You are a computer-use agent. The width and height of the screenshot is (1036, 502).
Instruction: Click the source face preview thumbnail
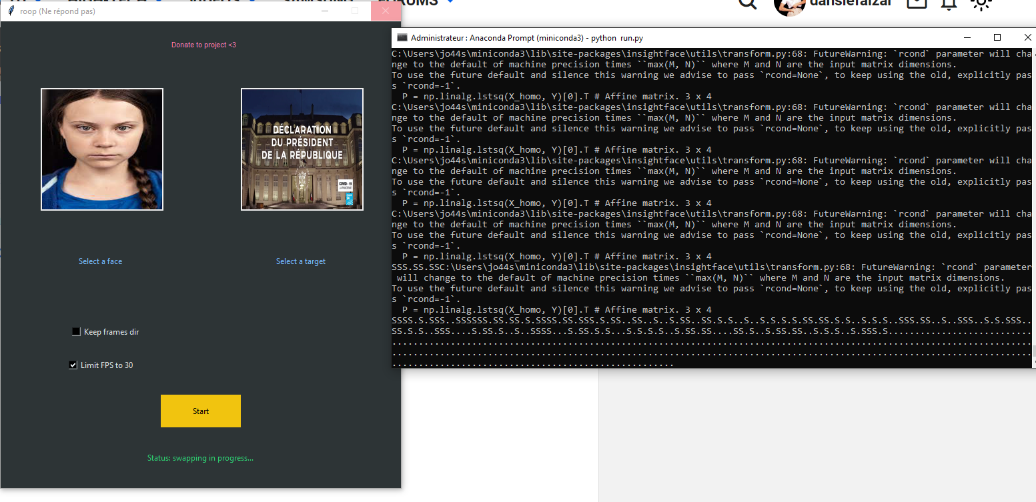coord(102,149)
